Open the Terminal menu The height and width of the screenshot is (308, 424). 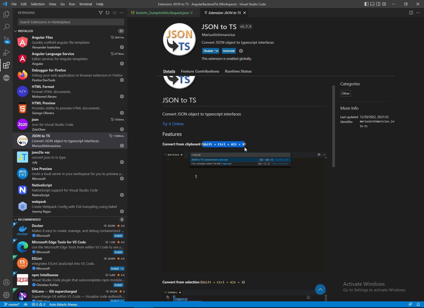click(86, 4)
